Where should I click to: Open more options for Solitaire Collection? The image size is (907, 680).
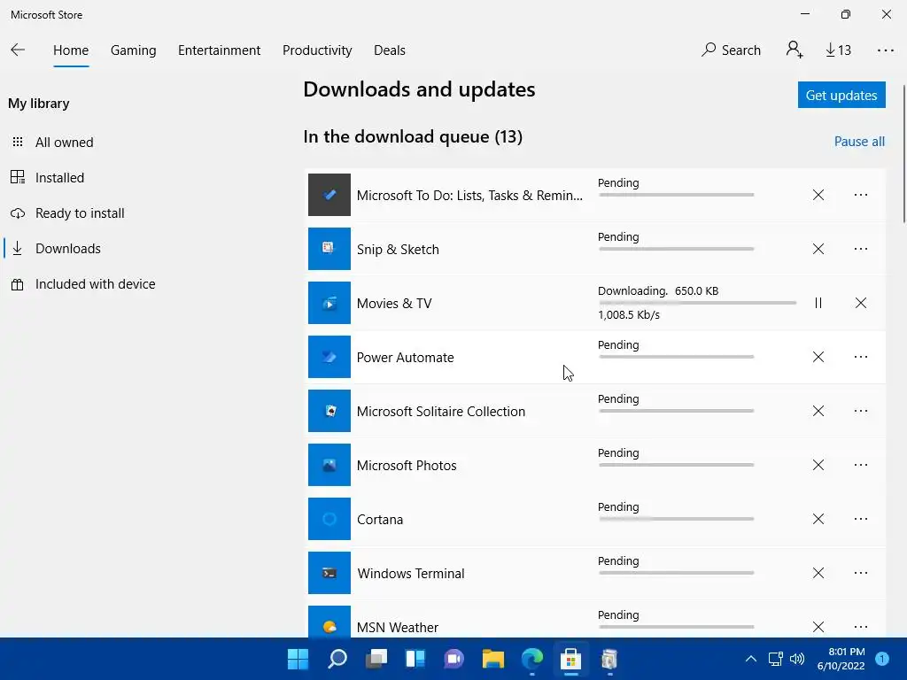tap(861, 411)
